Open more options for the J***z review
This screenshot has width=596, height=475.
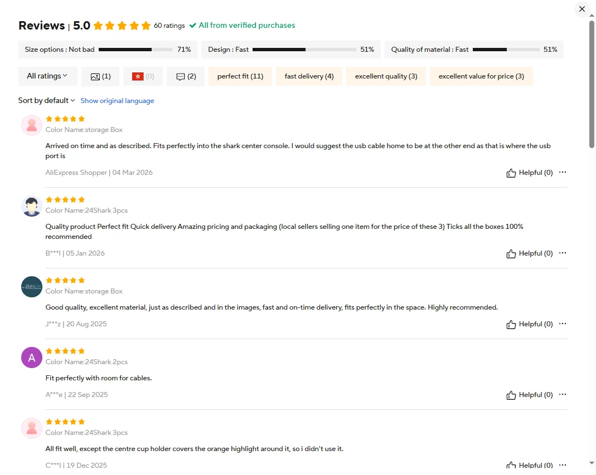(x=563, y=324)
